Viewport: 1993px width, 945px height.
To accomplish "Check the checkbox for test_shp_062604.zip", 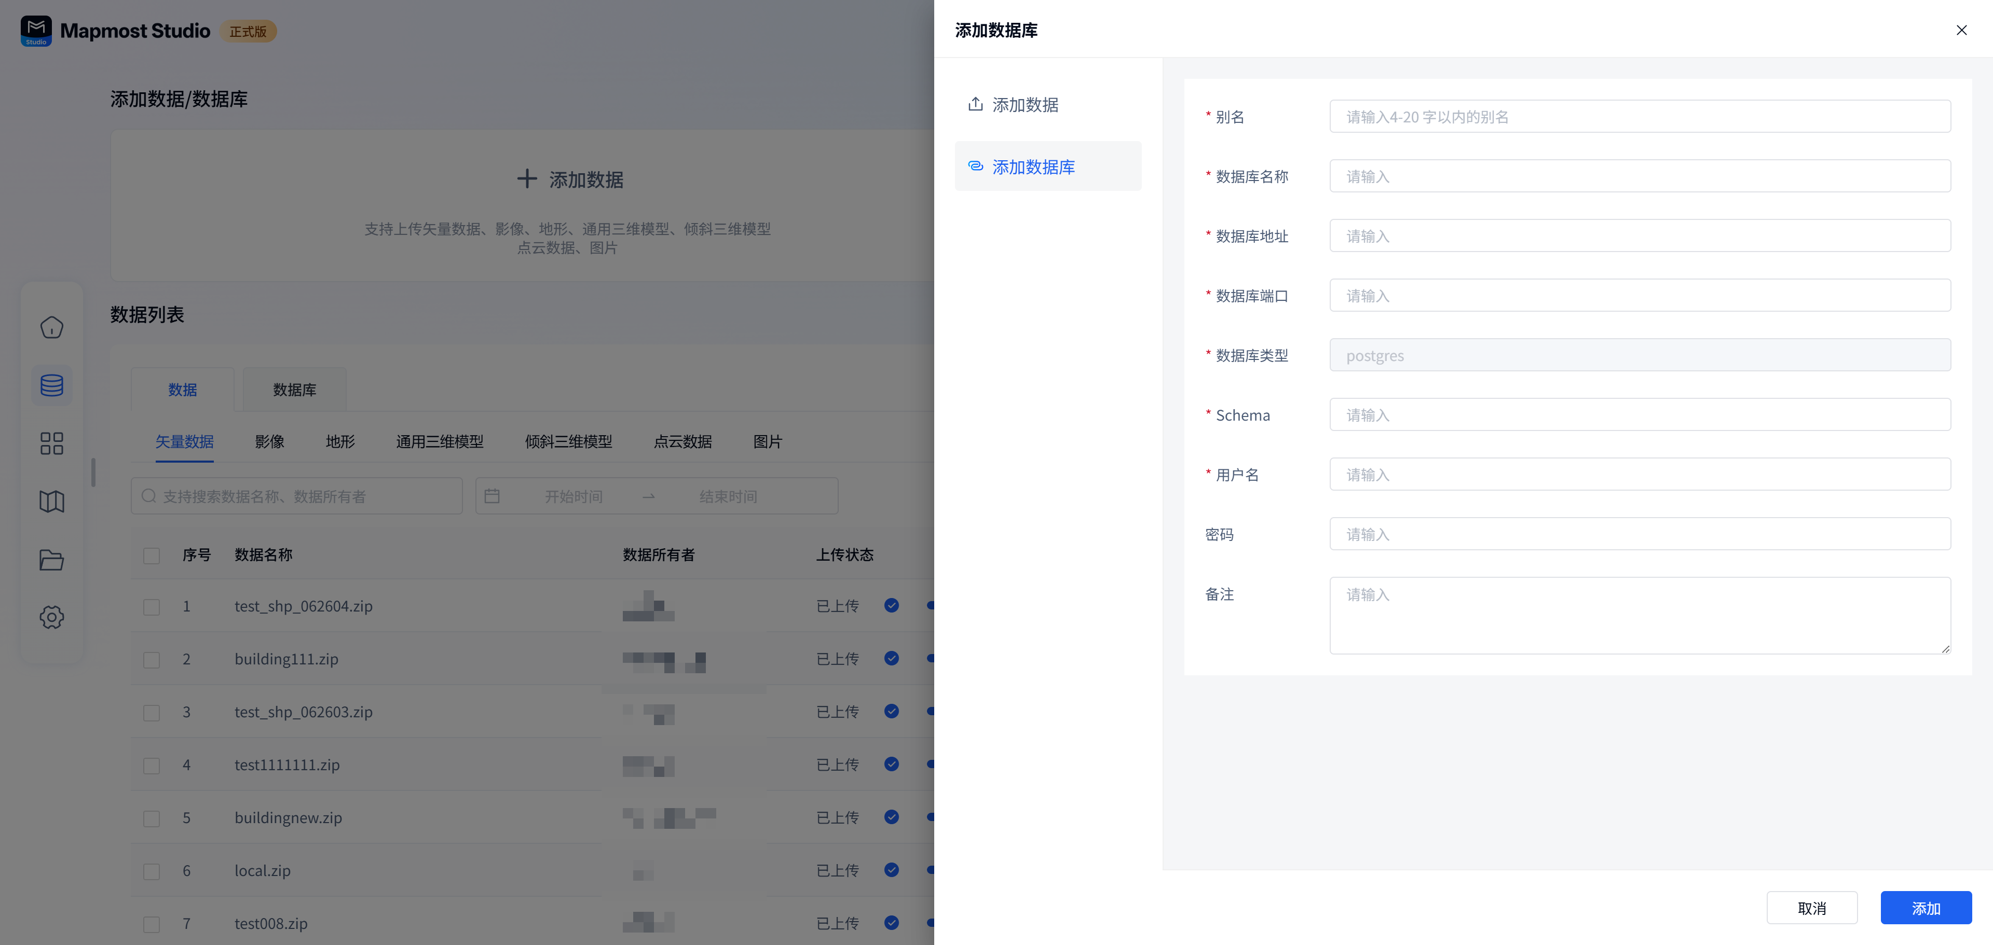I will 152,606.
